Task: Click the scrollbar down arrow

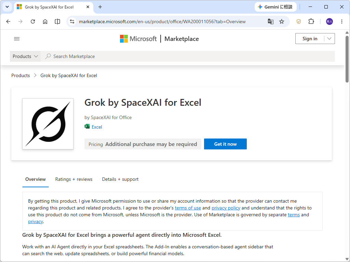Action: click(x=347, y=259)
